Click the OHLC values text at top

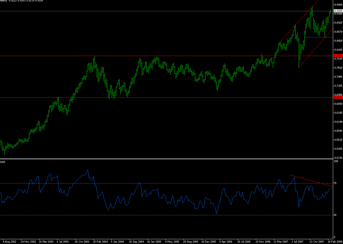(26, 1)
